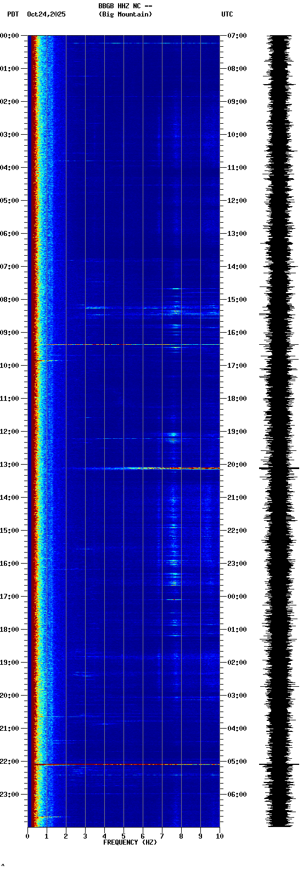
Task: Click the 11:00 label on UTC axis
Action: point(237,168)
